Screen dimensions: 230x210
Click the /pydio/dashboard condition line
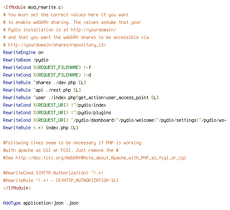click(x=115, y=120)
